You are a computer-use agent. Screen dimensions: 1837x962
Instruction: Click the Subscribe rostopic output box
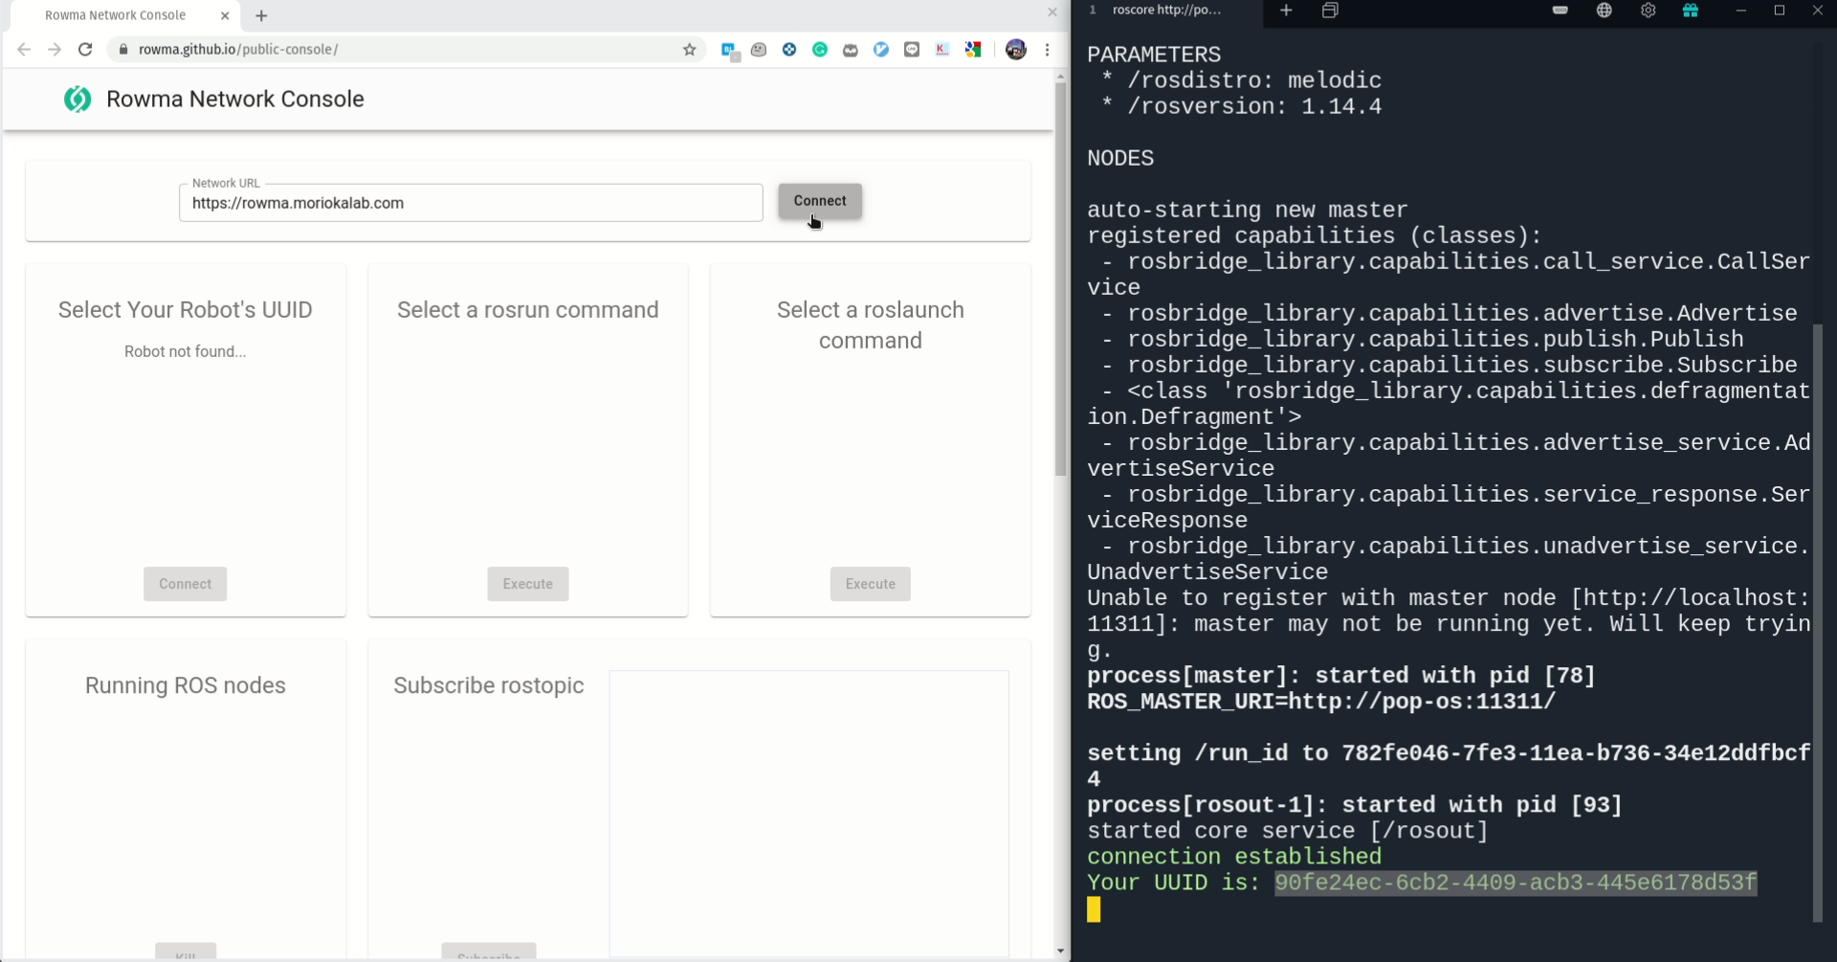pyautogui.click(x=808, y=814)
